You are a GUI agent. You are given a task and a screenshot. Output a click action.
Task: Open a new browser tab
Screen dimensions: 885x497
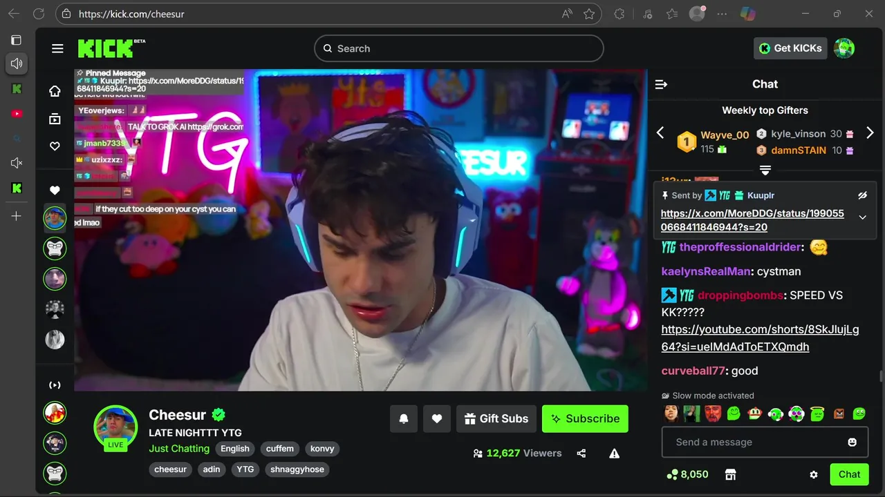[17, 216]
